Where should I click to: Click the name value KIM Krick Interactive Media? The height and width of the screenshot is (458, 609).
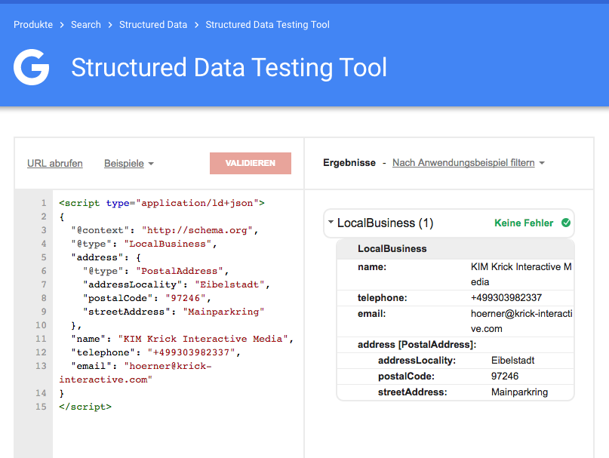(521, 274)
